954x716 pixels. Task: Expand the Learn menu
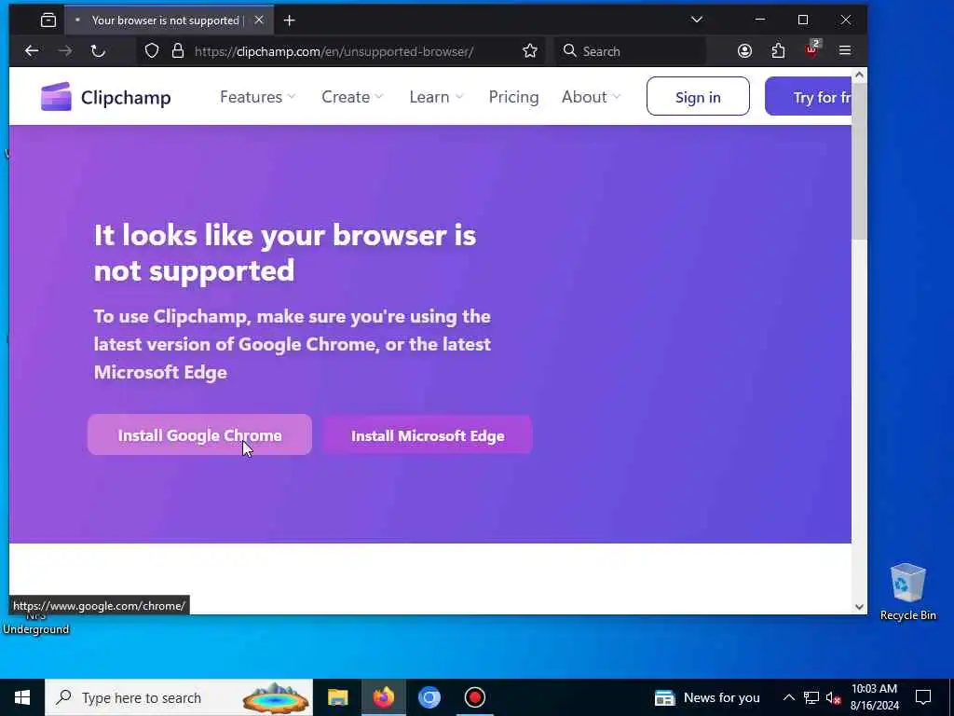(436, 97)
